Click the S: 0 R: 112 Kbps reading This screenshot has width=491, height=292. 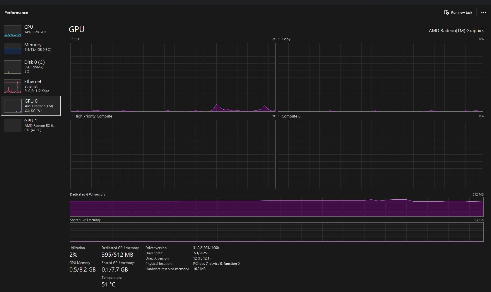[x=37, y=91]
